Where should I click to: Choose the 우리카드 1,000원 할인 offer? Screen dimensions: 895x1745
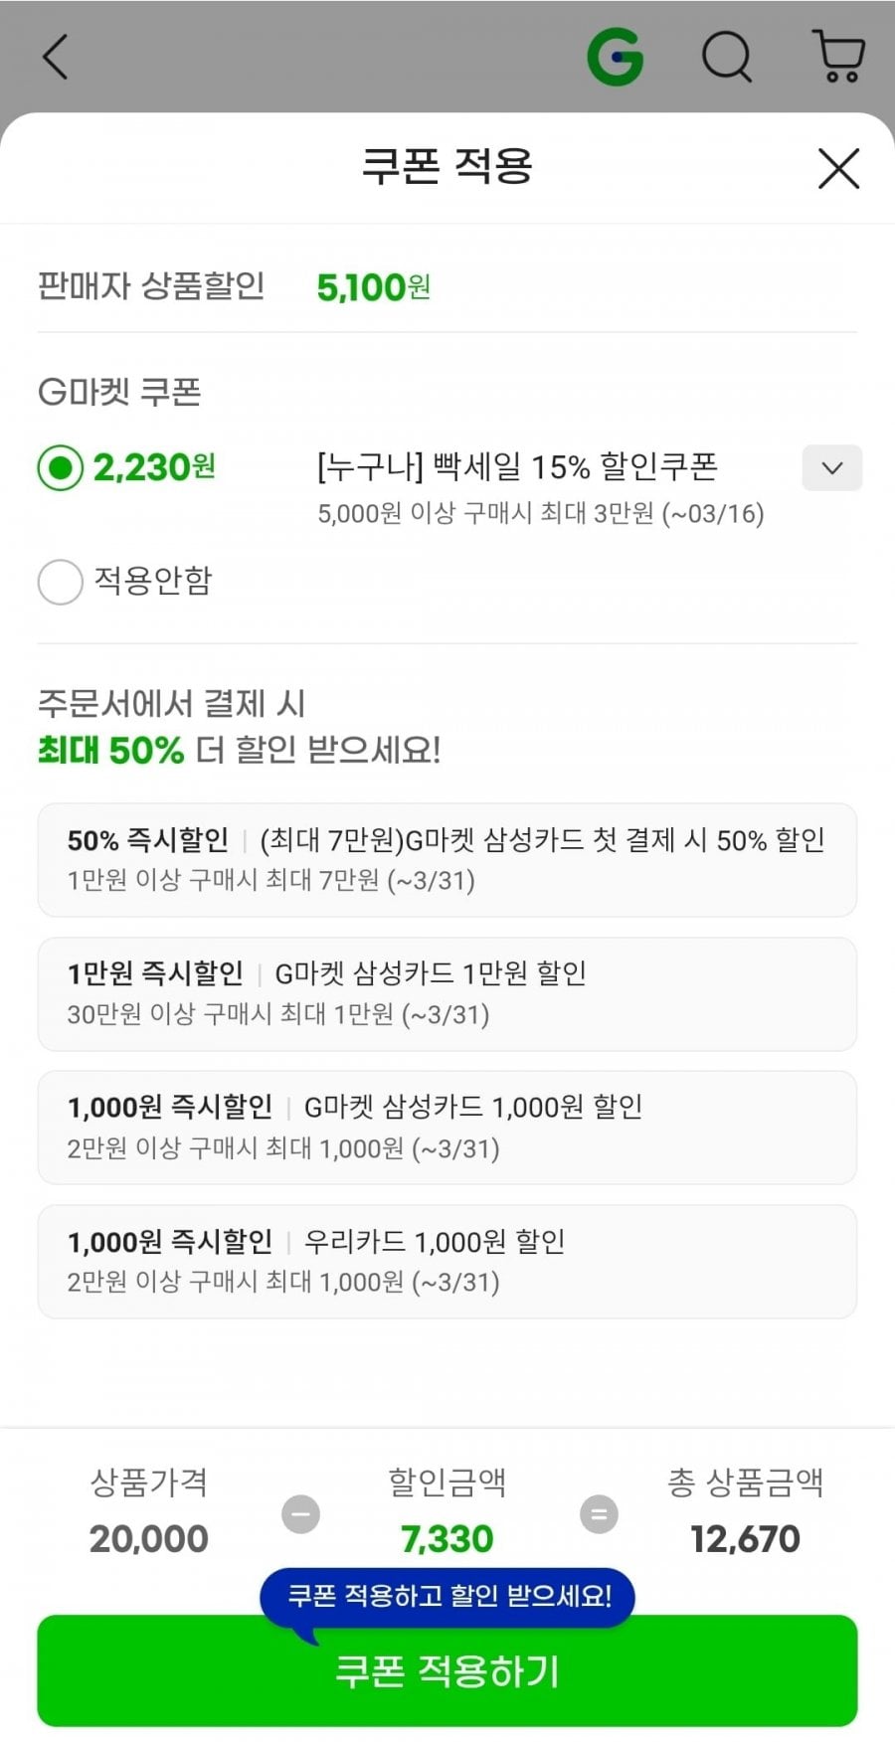tap(447, 1261)
